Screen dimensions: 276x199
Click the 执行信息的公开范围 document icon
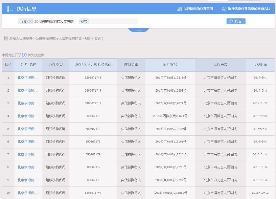pos(179,9)
